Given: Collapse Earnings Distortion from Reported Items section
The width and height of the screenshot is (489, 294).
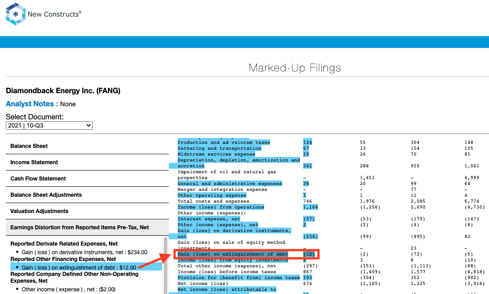Looking at the screenshot, I should point(87,227).
